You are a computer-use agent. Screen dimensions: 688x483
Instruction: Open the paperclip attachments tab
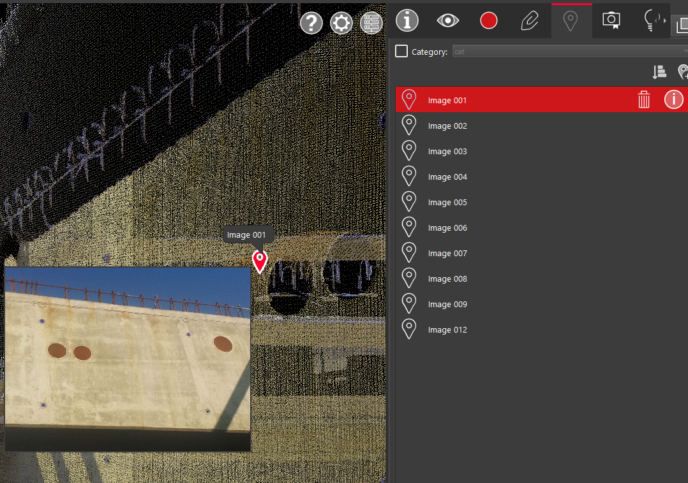[x=530, y=20]
